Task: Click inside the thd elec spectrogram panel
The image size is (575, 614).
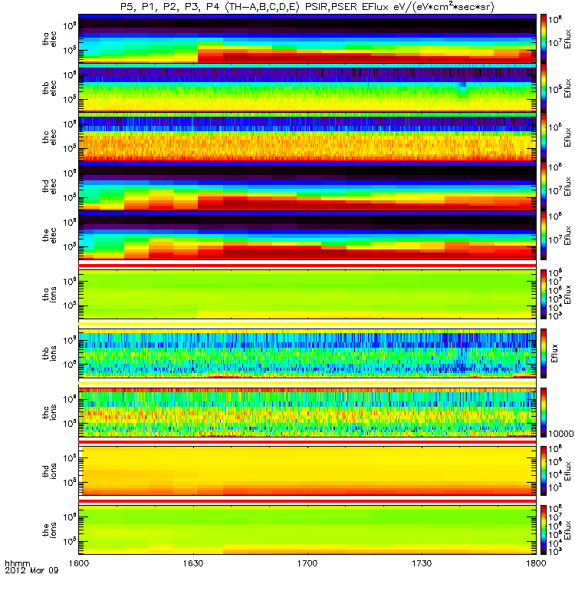Action: click(x=307, y=187)
